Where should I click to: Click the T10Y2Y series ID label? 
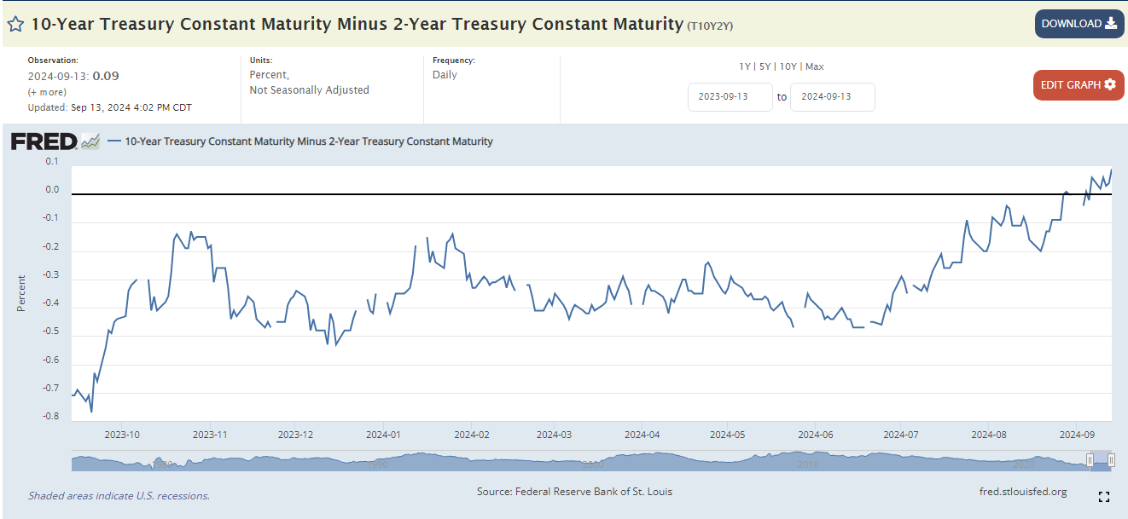click(710, 26)
